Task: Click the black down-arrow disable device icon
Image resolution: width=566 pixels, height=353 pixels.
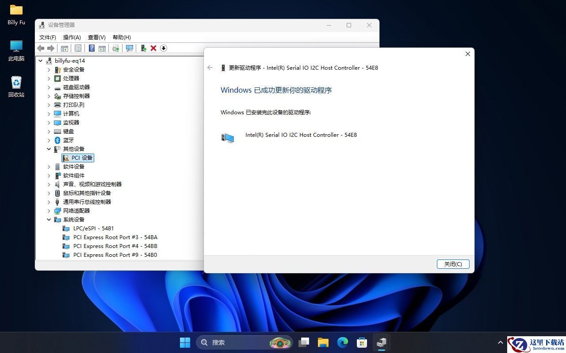Action: coord(164,48)
